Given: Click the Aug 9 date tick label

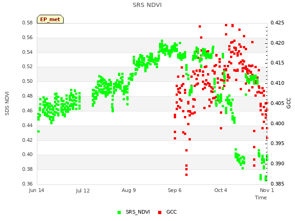Looking at the screenshot, I should click(x=129, y=190).
